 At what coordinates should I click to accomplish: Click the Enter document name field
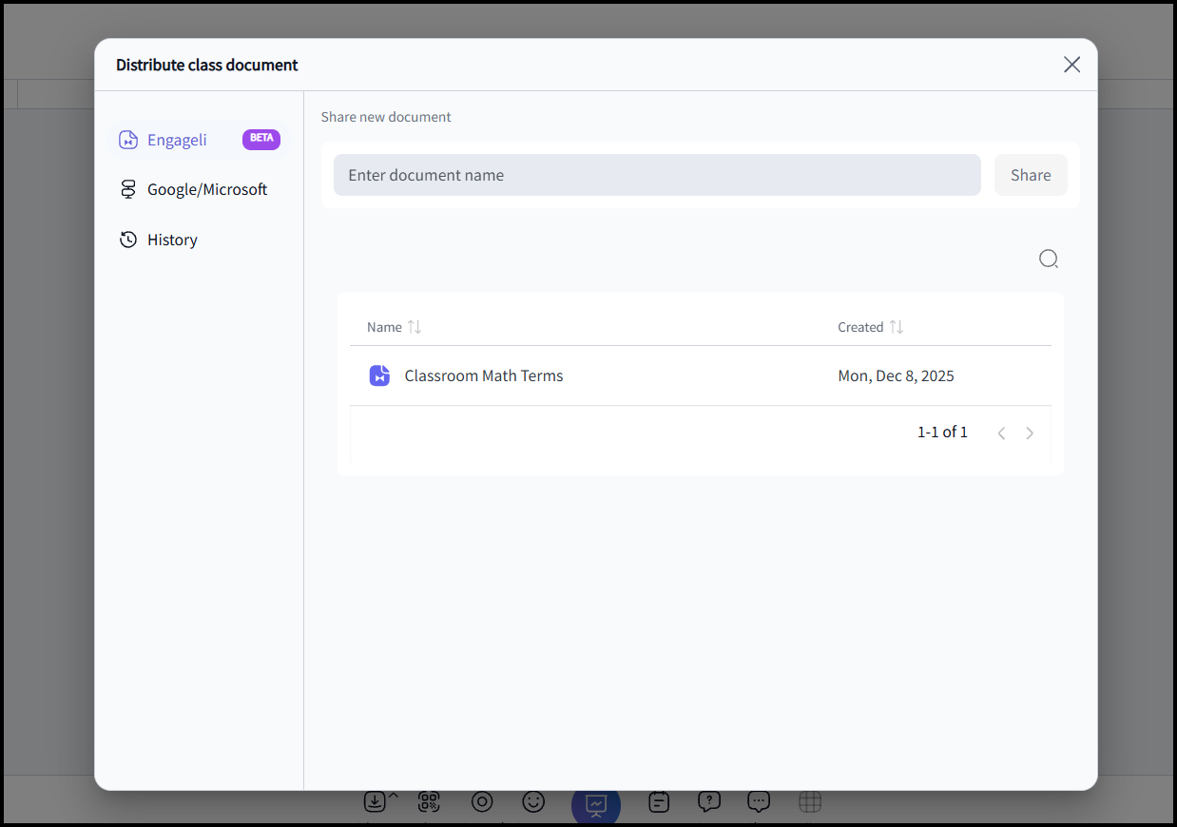coord(657,175)
